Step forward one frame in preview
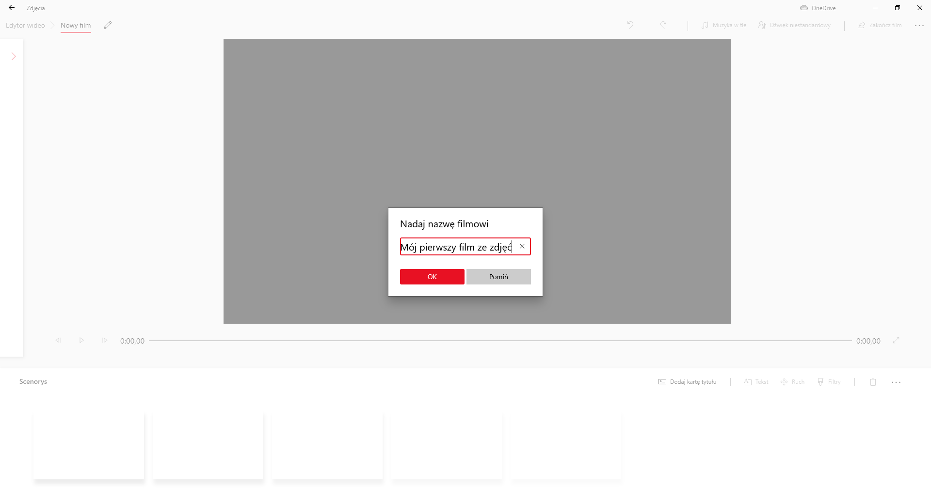Image resolution: width=931 pixels, height=504 pixels. 105,341
